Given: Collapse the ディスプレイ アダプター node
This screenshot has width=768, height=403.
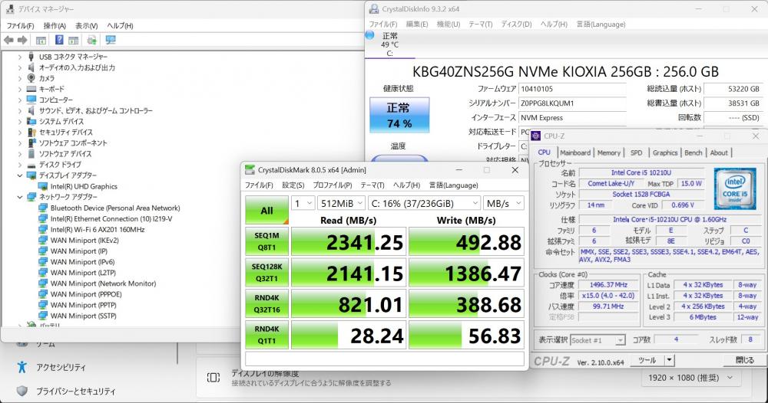Looking at the screenshot, I should click(20, 175).
